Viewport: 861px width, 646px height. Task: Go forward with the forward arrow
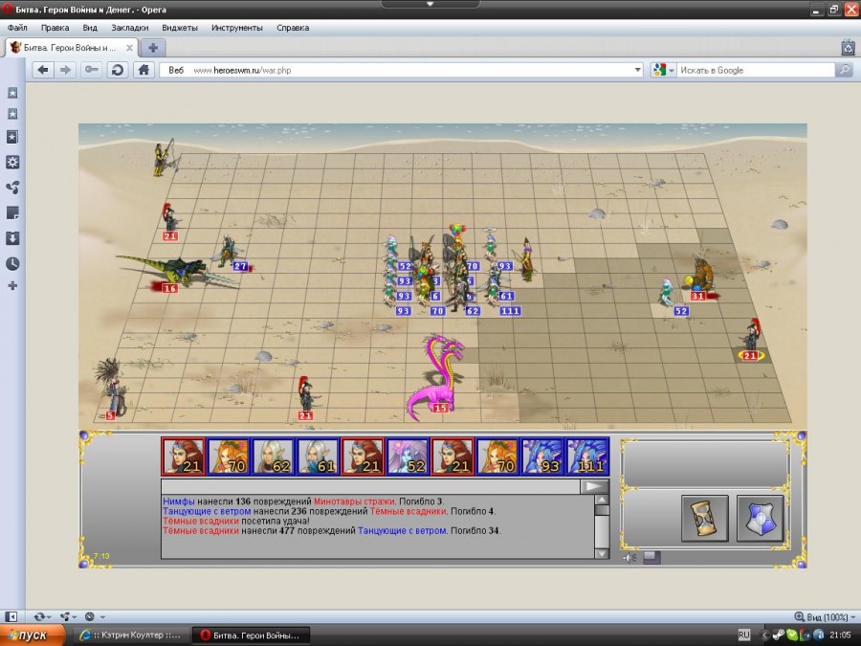(x=65, y=70)
